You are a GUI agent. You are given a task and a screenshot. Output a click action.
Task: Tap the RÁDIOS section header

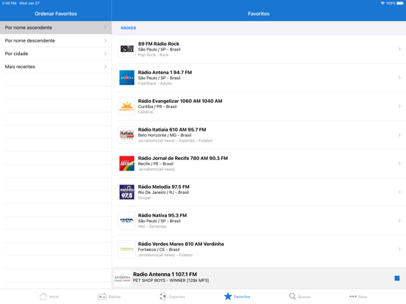click(129, 28)
